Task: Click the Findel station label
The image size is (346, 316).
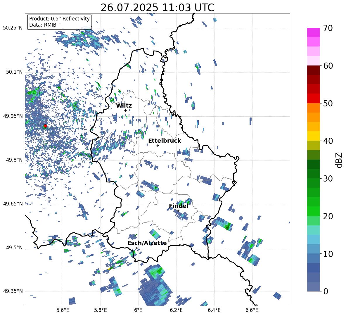Action: pos(179,206)
